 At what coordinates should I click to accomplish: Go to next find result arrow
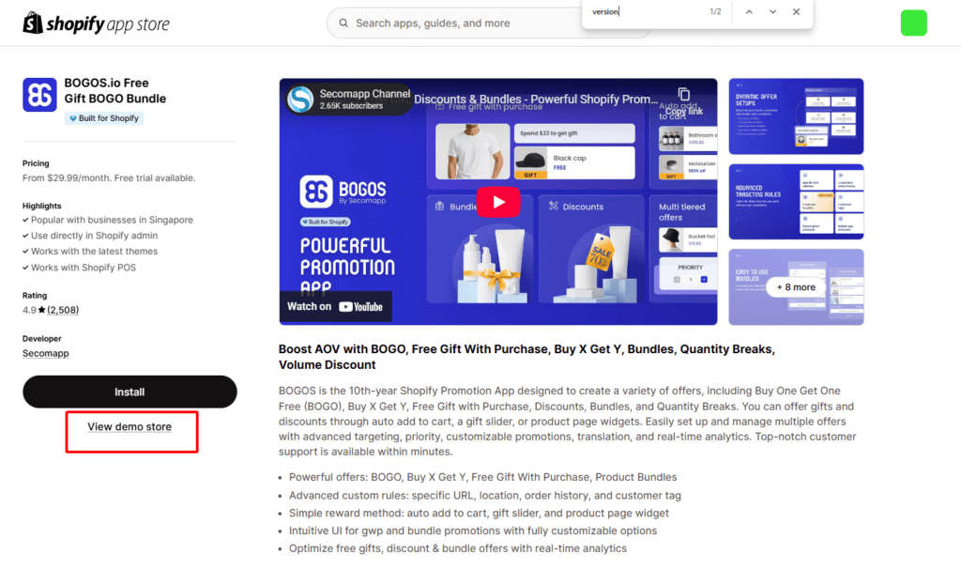coord(772,12)
